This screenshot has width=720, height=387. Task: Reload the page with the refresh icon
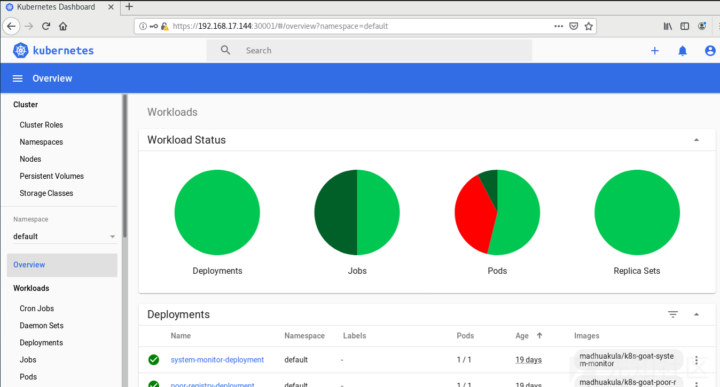pyautogui.click(x=46, y=26)
